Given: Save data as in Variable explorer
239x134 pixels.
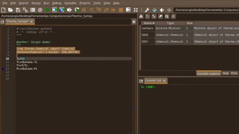Looking at the screenshot, I should tap(154, 16).
